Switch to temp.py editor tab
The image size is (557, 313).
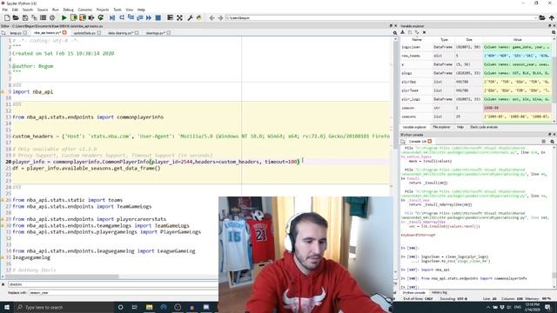[x=16, y=33]
